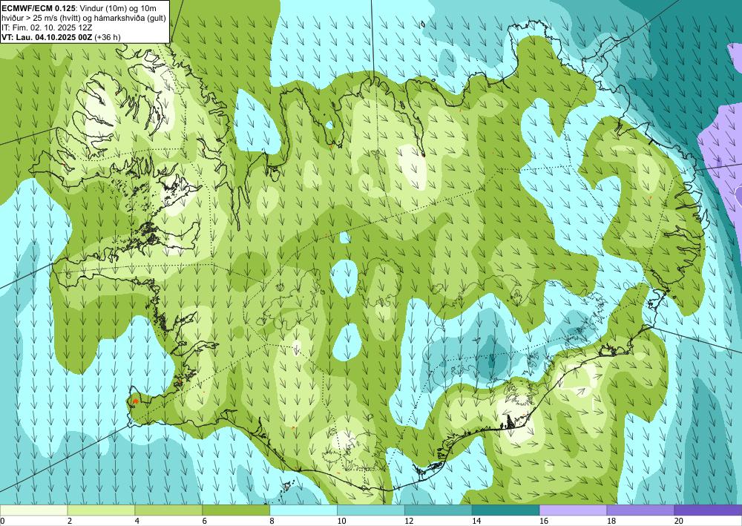This screenshot has width=742, height=526.
Task: Click the 12–14 m/s teal legend swatch
Action: point(439,510)
